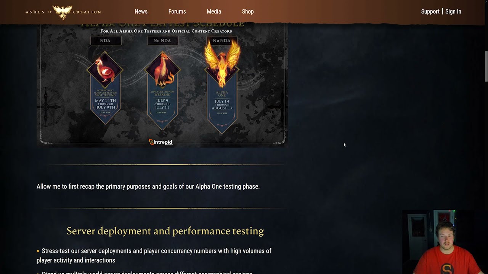
Task: Open the News menu
Action: 141,11
